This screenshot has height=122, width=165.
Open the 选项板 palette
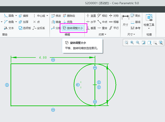pyautogui.click(x=25, y=28)
